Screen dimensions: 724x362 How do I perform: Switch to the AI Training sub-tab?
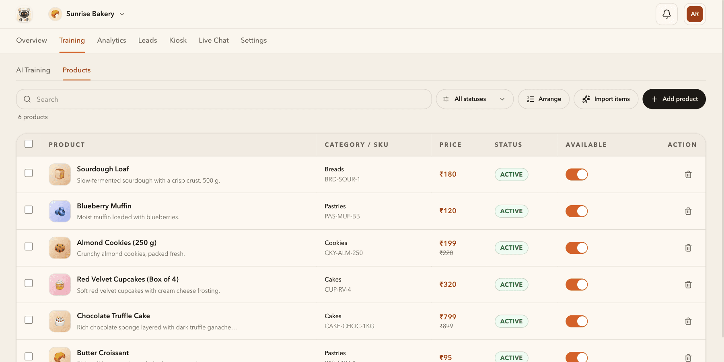33,70
